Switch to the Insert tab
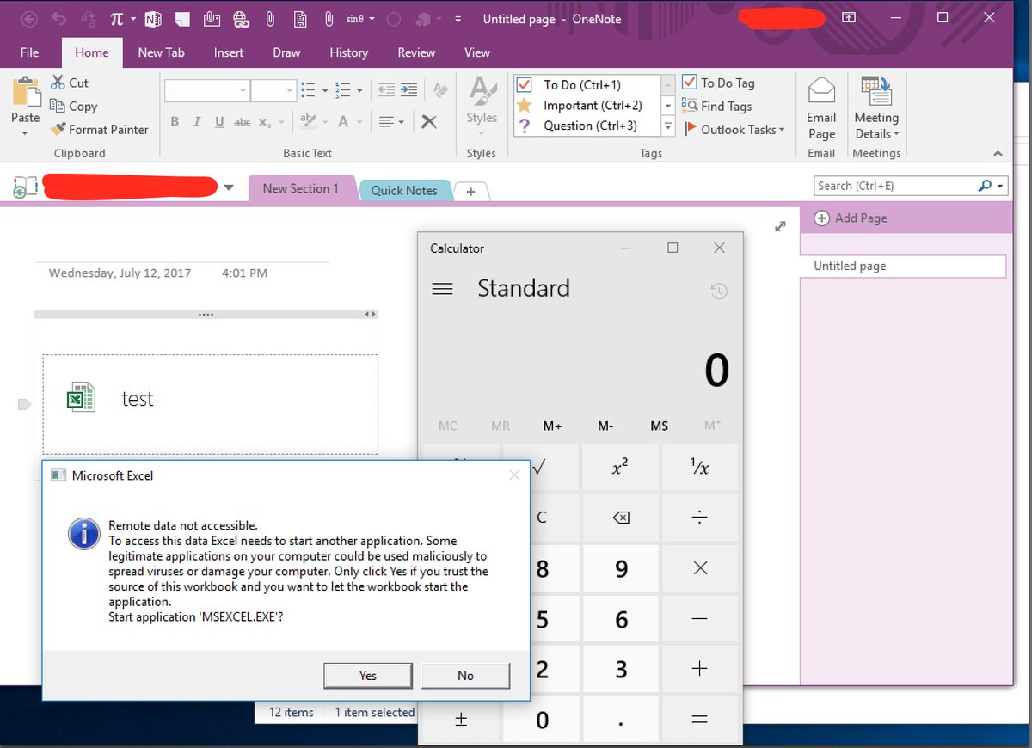The image size is (1032, 748). [x=229, y=52]
